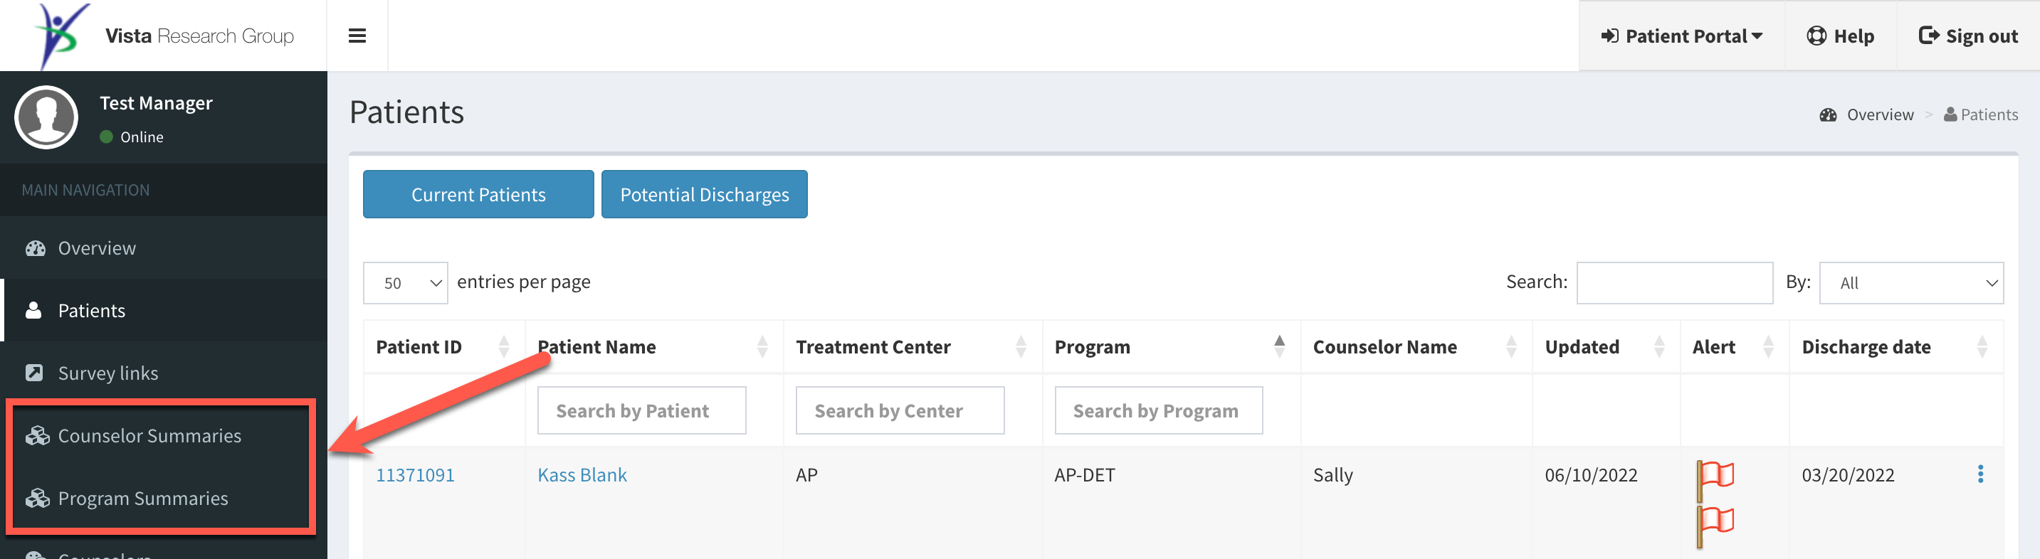Click the Search by Patient field
Viewport: 2040px width, 559px height.
pyautogui.click(x=641, y=410)
